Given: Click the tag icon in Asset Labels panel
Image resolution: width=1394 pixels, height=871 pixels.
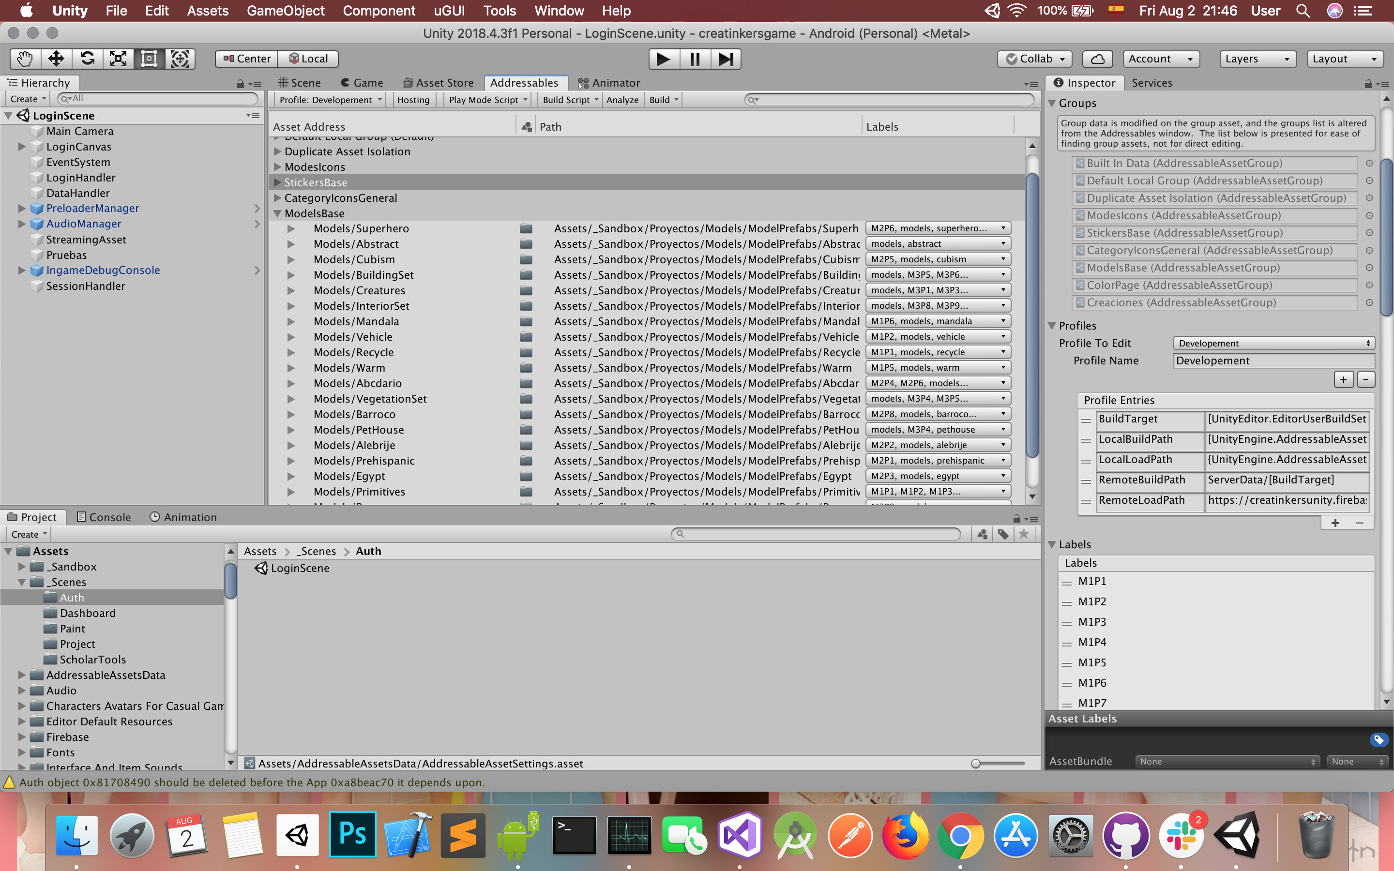Looking at the screenshot, I should pos(1379,740).
